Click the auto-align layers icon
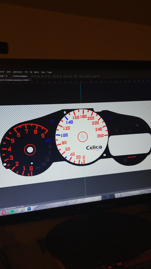This screenshot has width=151, height=269. [x=75, y=76]
